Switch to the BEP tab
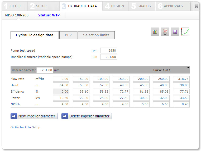This screenshot has height=151, width=201. tap(68, 35)
